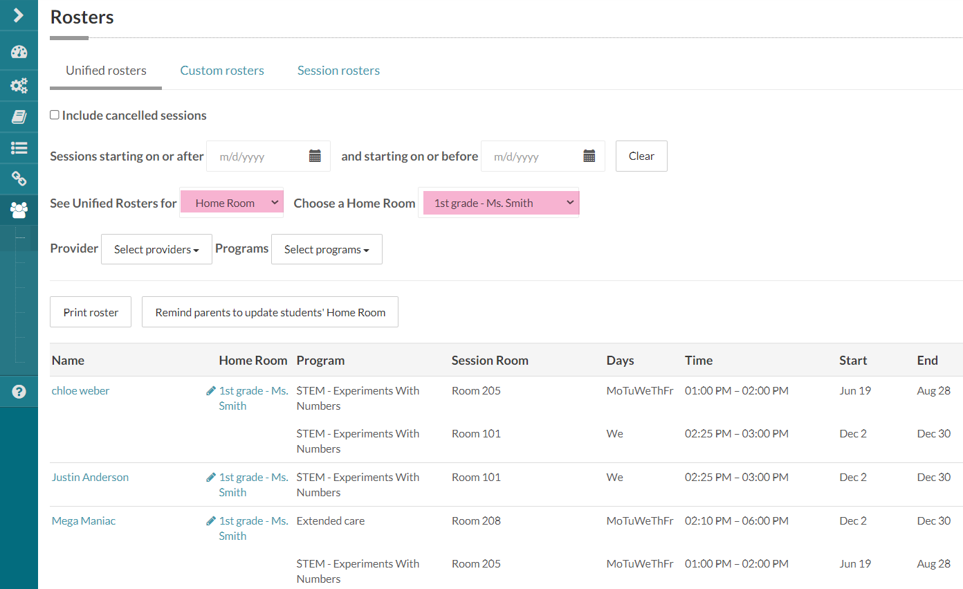Viewport: 963px width, 589px height.
Task: Expand the sidebar with the chevron arrow
Action: click(x=19, y=15)
